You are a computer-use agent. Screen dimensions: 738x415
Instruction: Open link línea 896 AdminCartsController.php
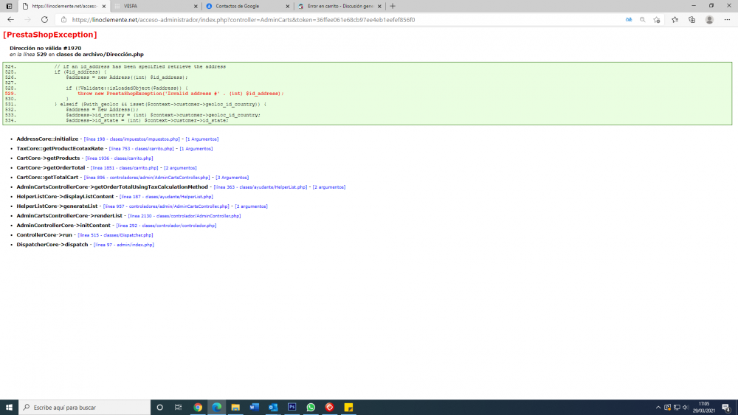147,178
